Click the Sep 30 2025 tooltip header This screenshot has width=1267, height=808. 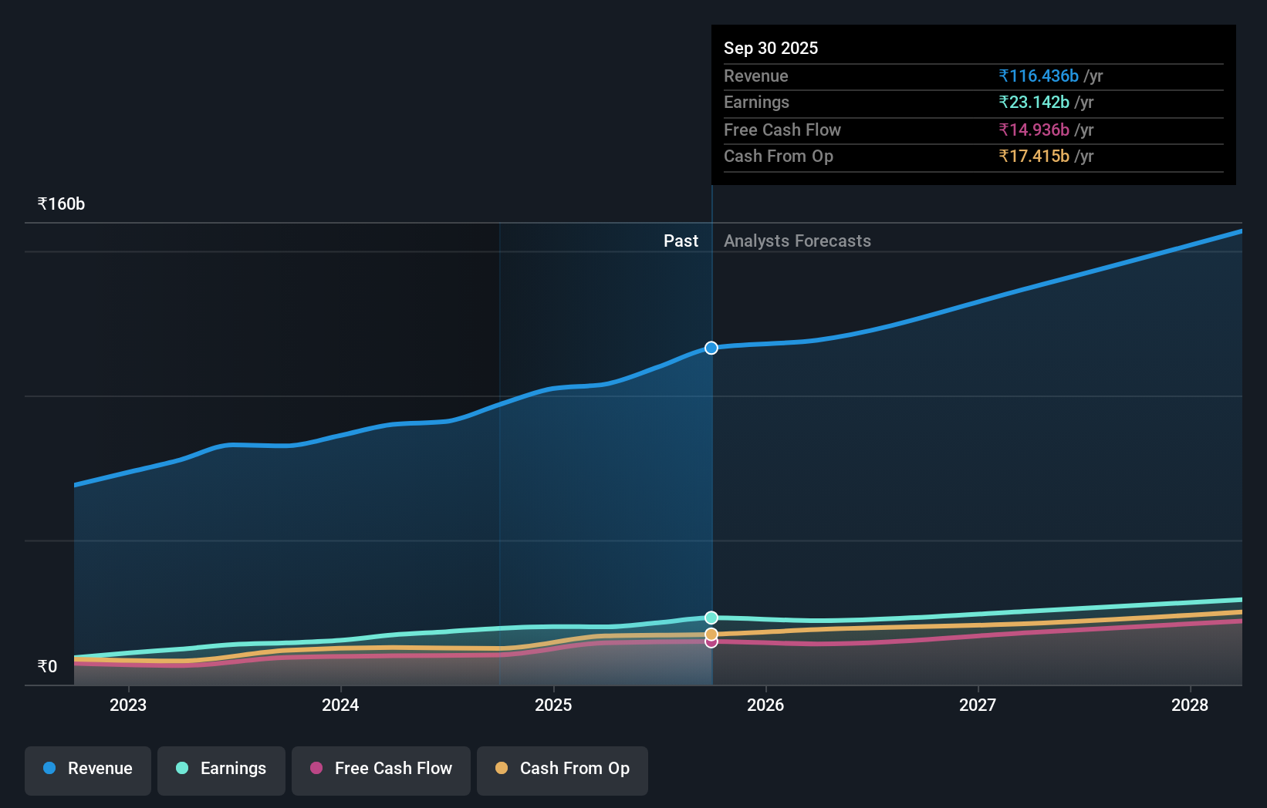click(771, 48)
